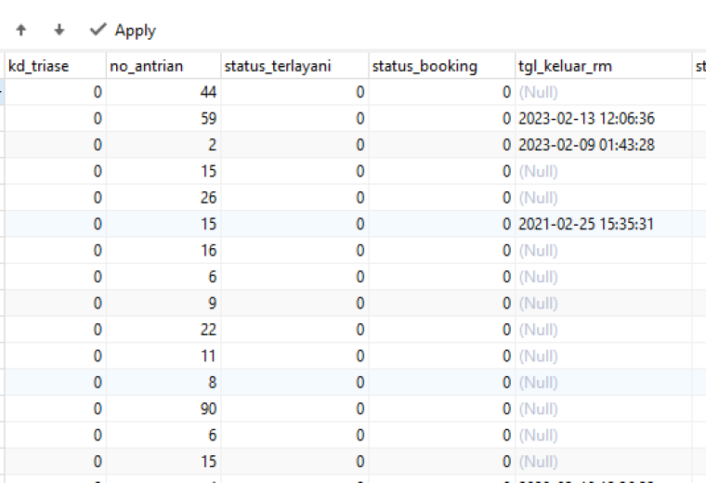This screenshot has width=706, height=483.
Task: Select the no_antrian cell with value 59
Action: (x=163, y=118)
